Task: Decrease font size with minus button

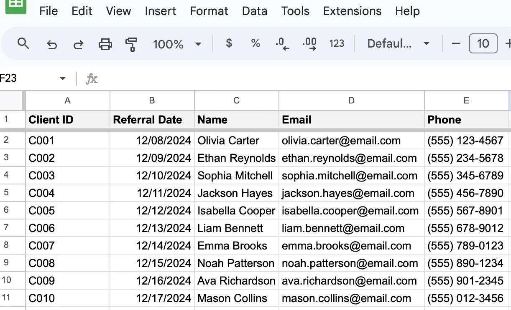Action: click(456, 43)
